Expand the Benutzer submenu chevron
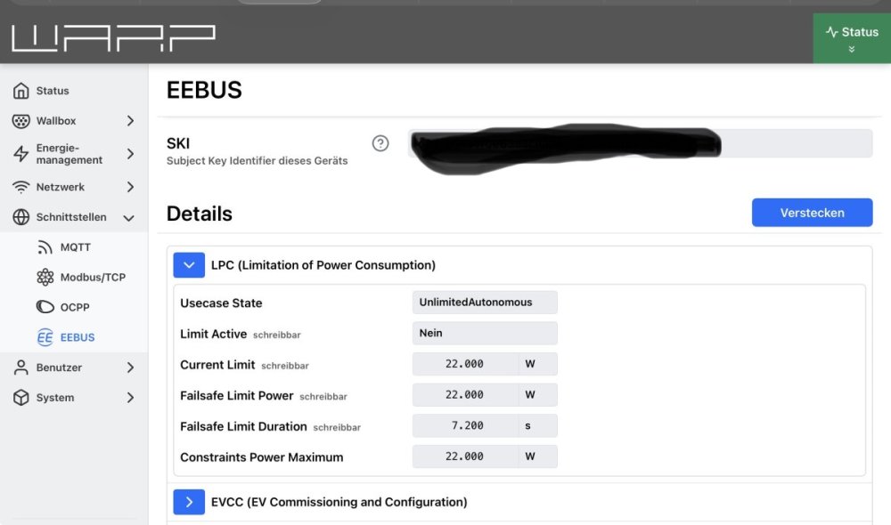891x525 pixels. tap(130, 367)
